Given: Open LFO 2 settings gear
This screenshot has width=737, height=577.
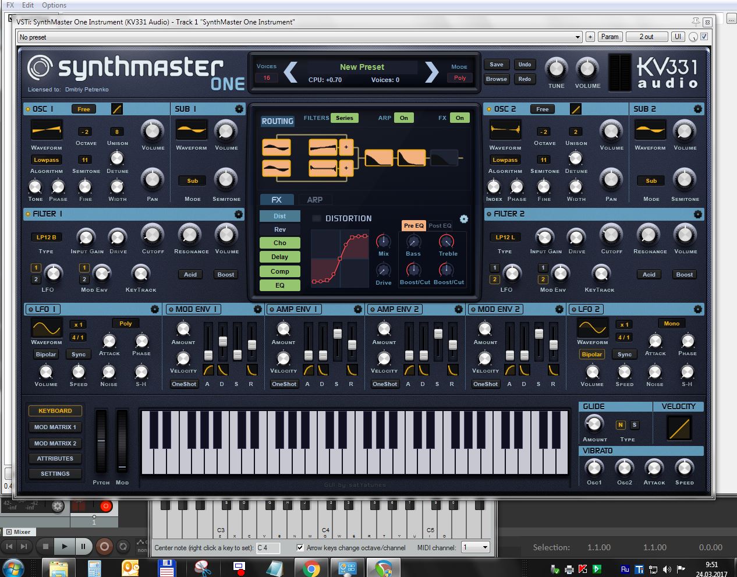Looking at the screenshot, I should pyautogui.click(x=697, y=309).
